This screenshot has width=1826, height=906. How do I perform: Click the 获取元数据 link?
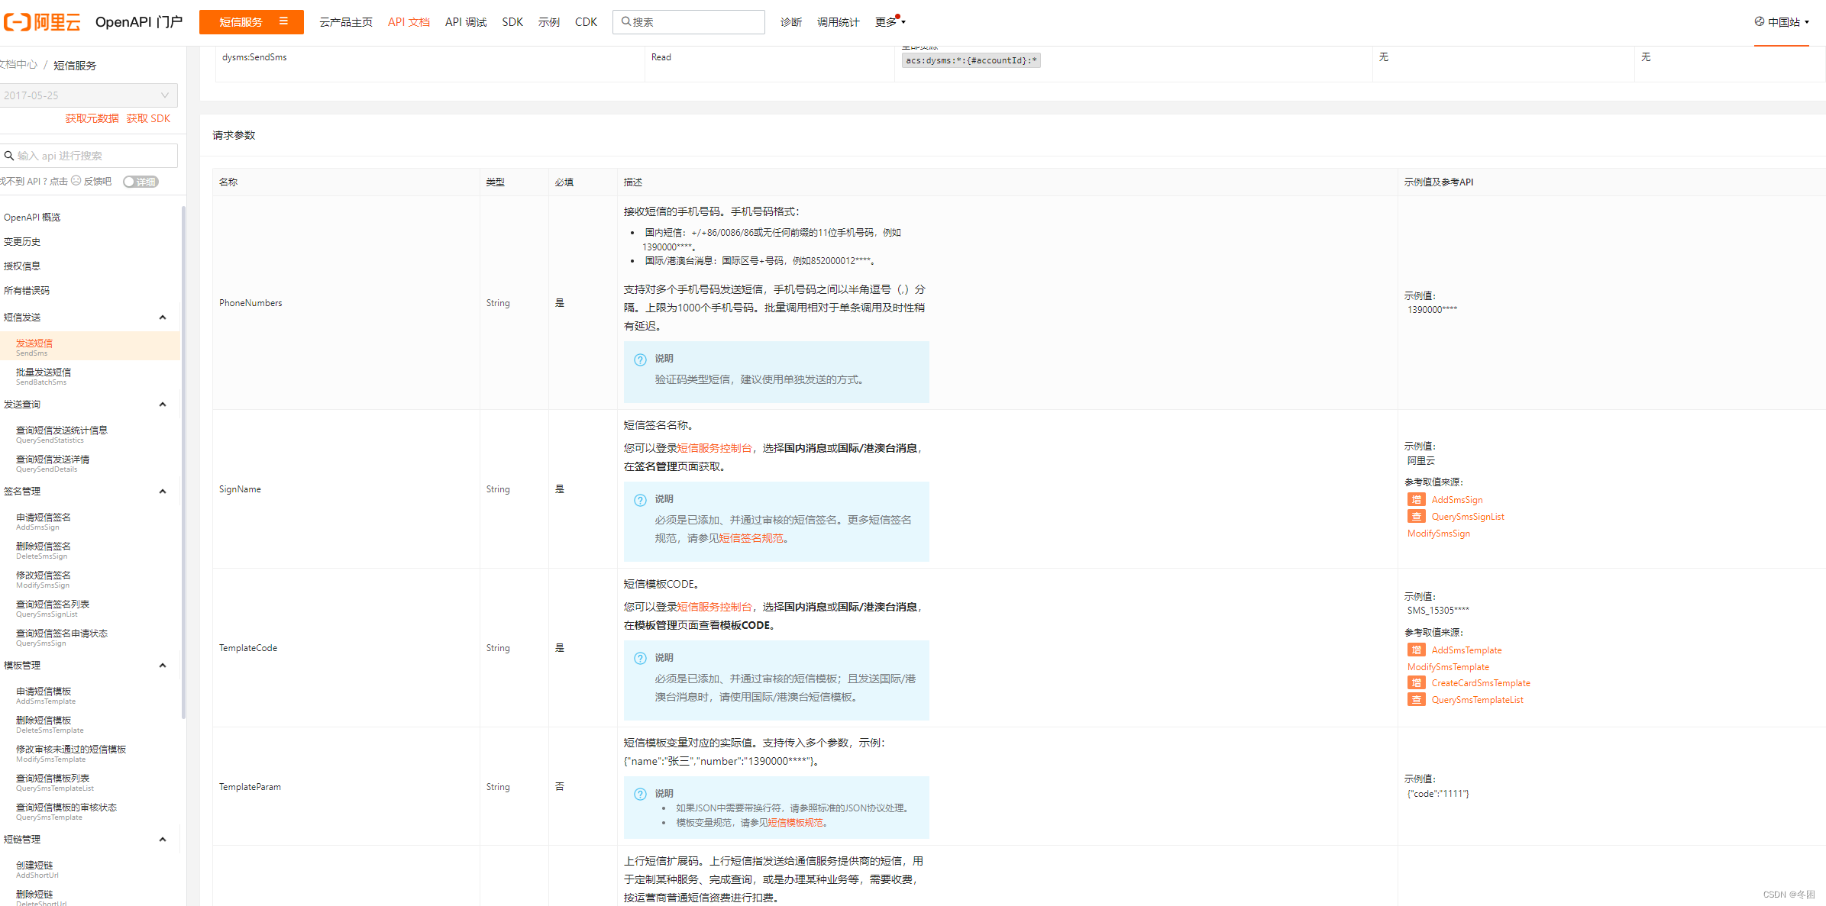pyautogui.click(x=91, y=118)
